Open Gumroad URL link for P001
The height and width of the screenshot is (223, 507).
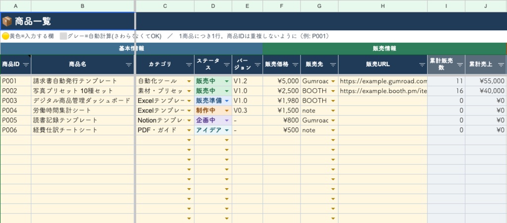pyautogui.click(x=384, y=81)
